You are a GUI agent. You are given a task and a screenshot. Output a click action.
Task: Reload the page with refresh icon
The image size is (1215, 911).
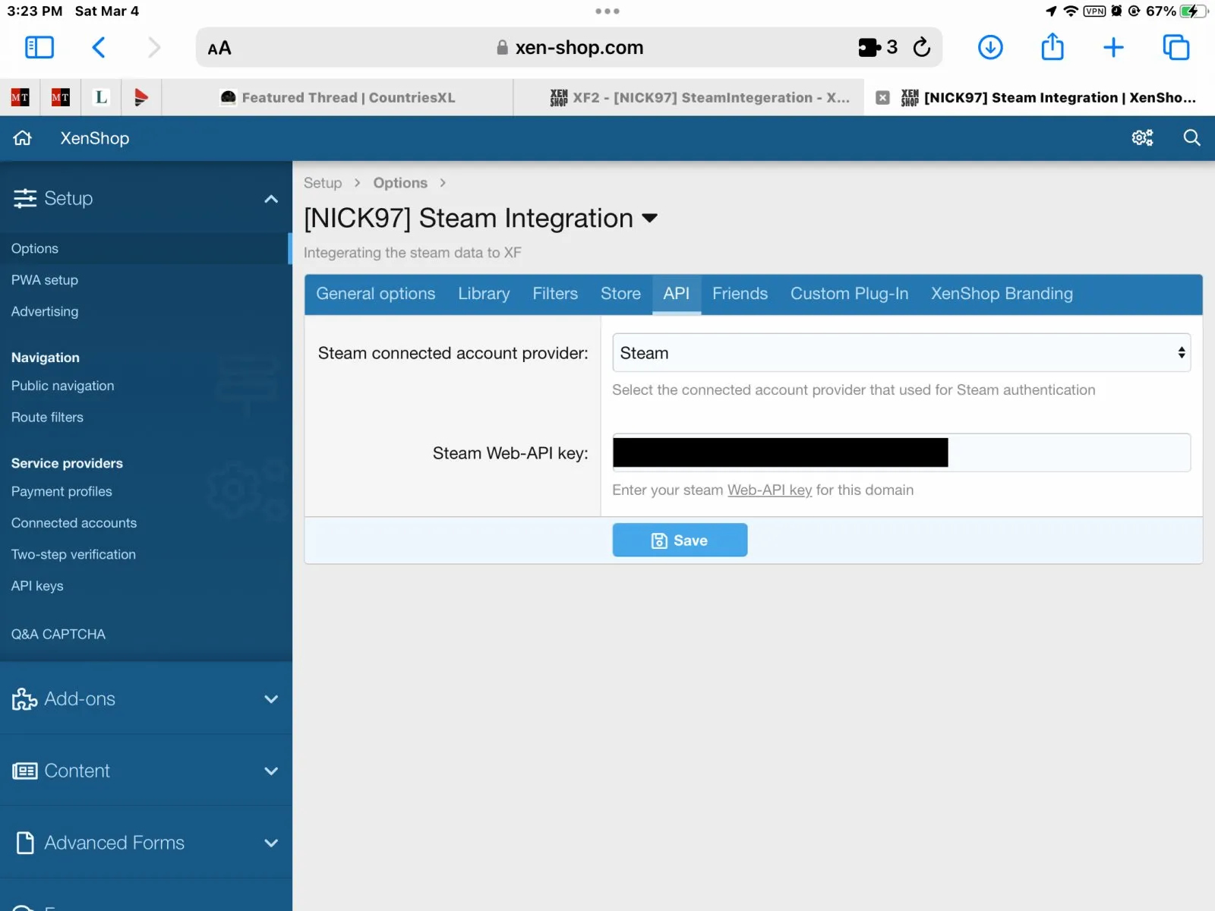922,48
